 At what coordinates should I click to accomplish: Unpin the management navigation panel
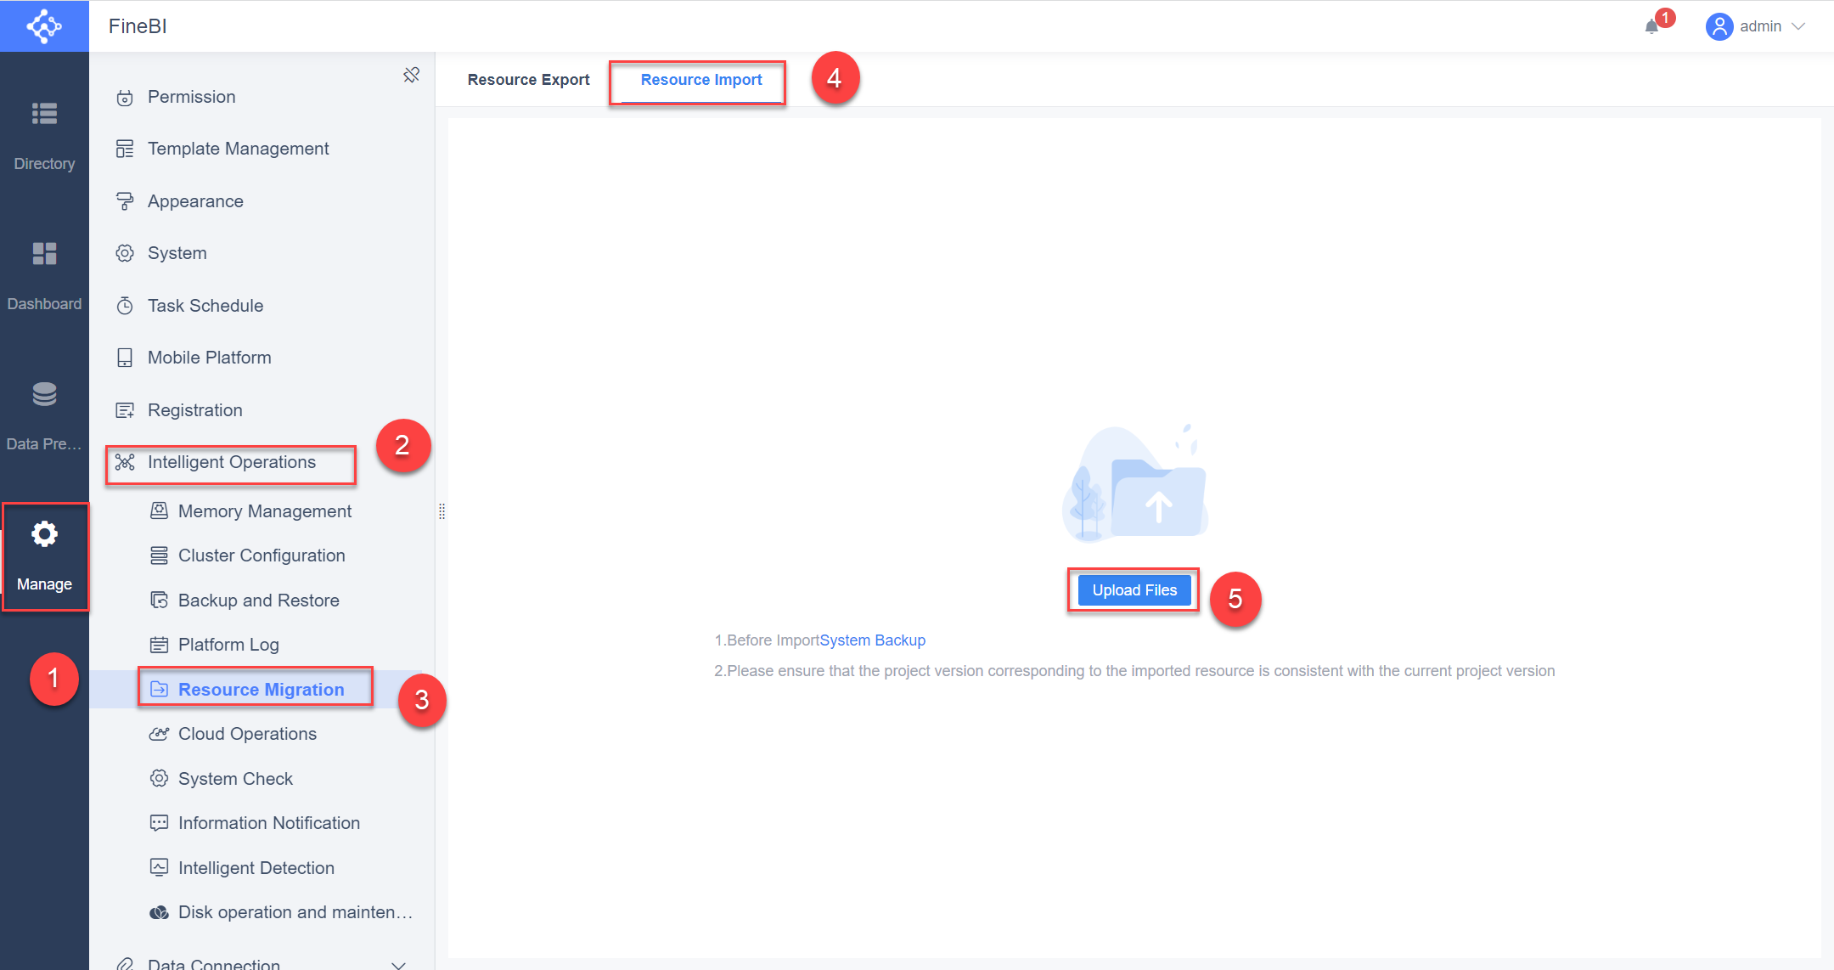tap(412, 75)
